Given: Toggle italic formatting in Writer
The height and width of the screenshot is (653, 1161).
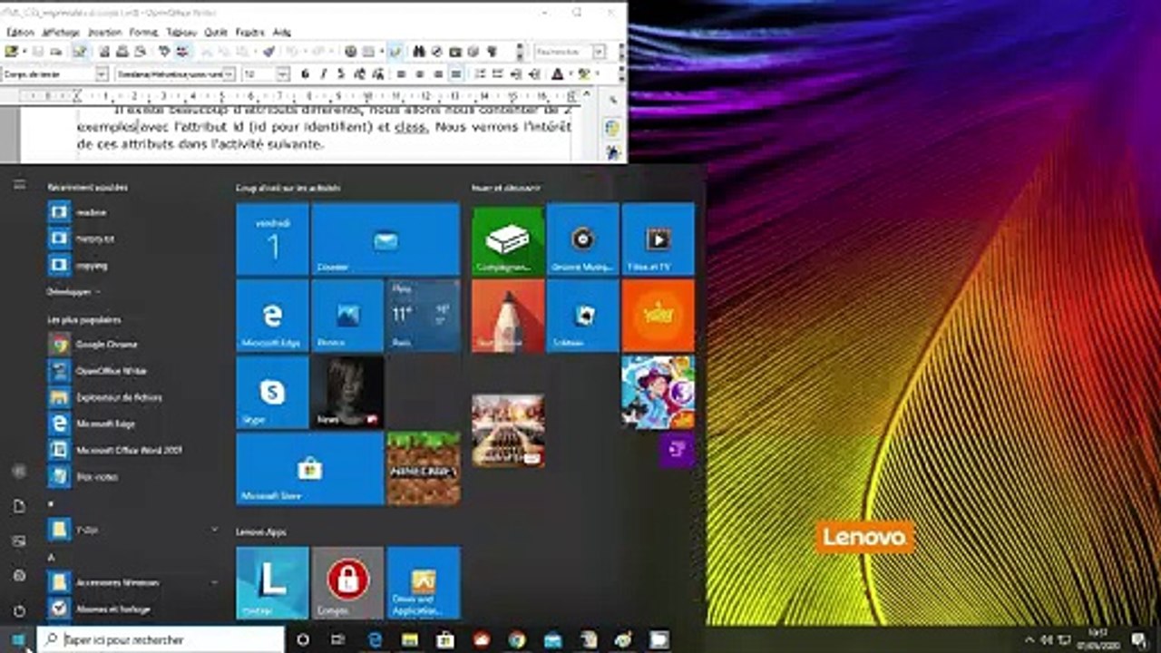Looking at the screenshot, I should [x=323, y=74].
